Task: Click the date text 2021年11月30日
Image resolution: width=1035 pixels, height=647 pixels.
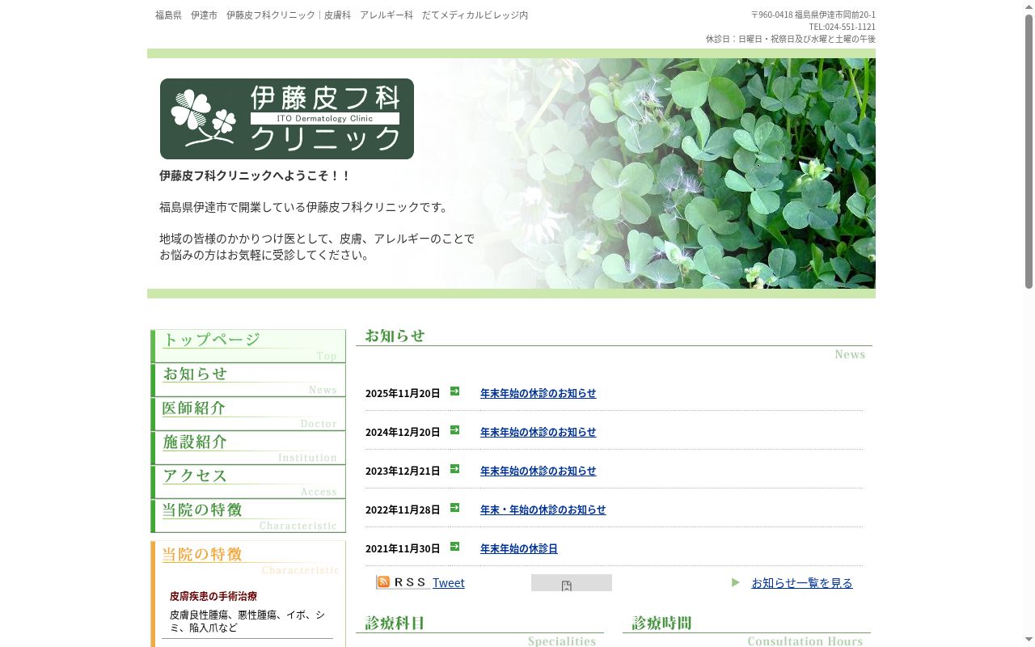Action: coord(403,548)
